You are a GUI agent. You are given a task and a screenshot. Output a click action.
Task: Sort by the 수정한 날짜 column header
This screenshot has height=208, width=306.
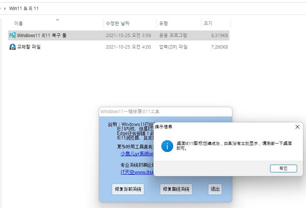tap(118, 23)
